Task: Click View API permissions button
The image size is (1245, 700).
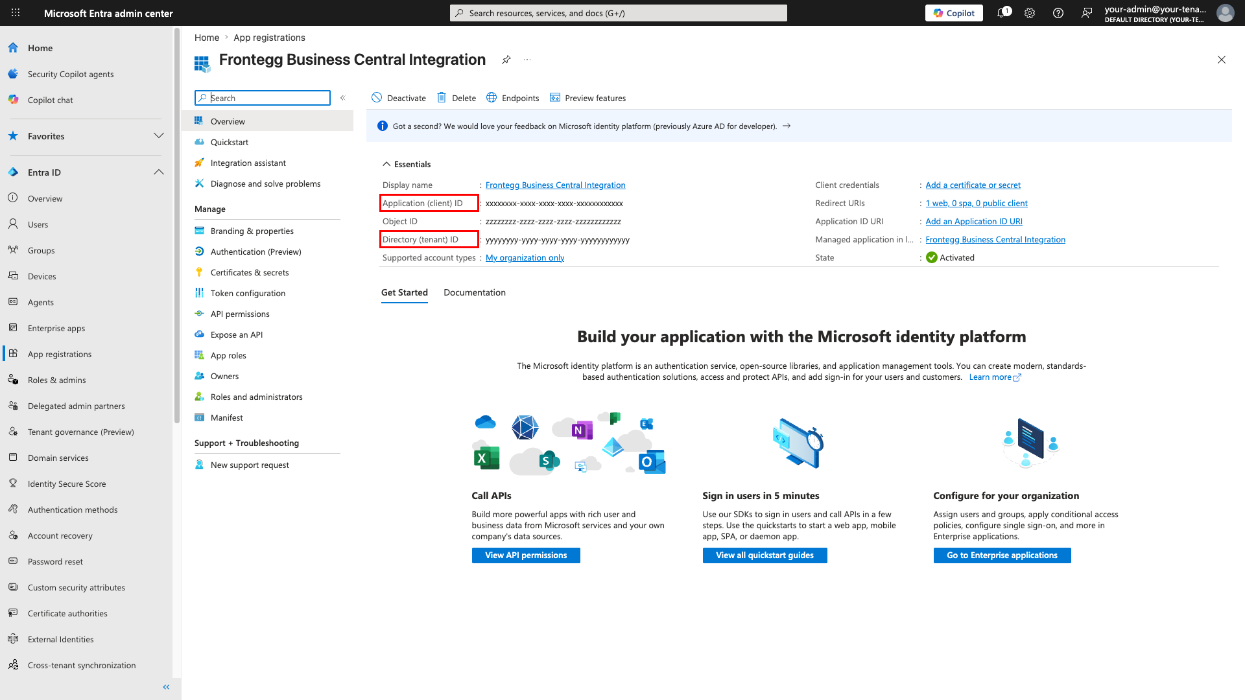Action: (526, 555)
